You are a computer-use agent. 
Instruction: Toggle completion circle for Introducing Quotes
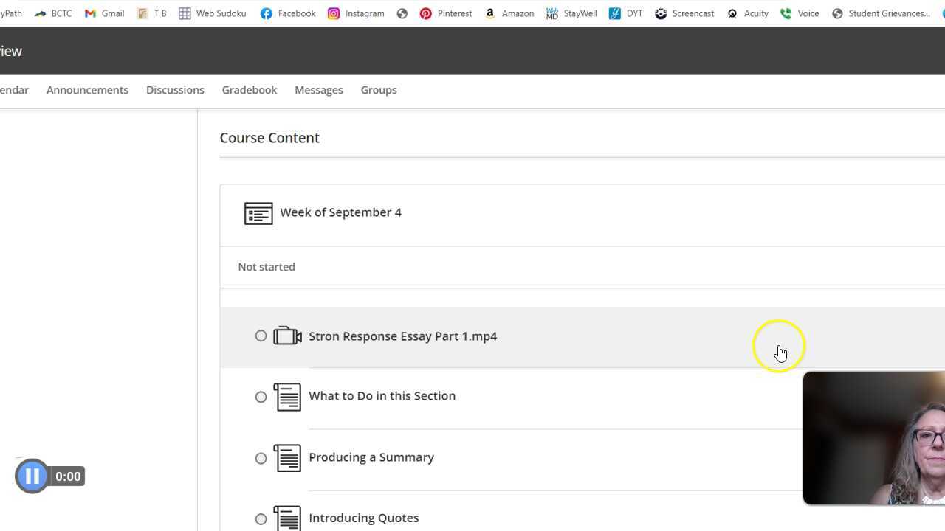click(261, 519)
